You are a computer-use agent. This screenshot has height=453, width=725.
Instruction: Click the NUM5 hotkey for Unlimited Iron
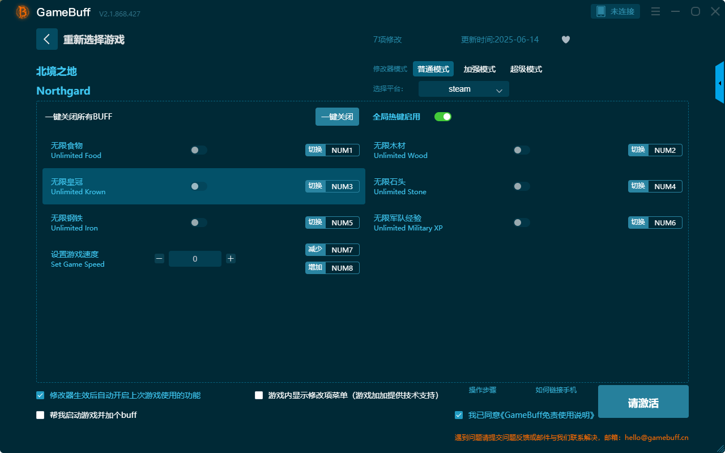342,223
